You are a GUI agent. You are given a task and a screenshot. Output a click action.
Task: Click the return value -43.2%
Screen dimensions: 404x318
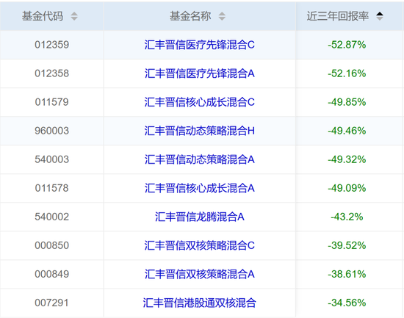[x=347, y=217]
